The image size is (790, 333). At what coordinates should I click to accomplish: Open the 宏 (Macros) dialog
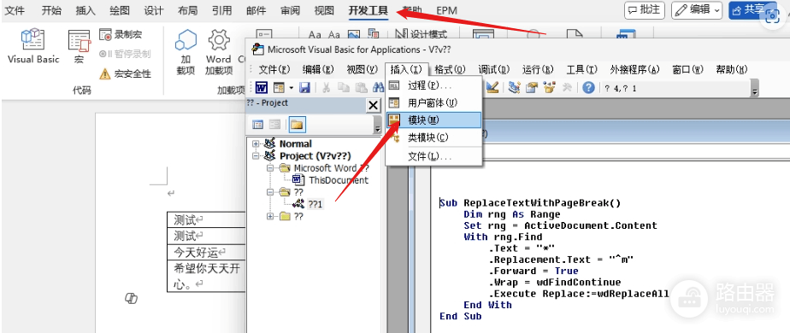[80, 46]
